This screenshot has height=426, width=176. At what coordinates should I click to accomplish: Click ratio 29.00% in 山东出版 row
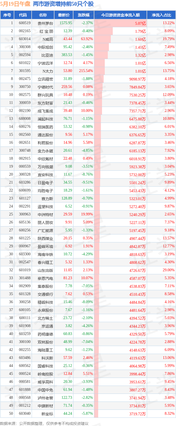click(x=169, y=270)
